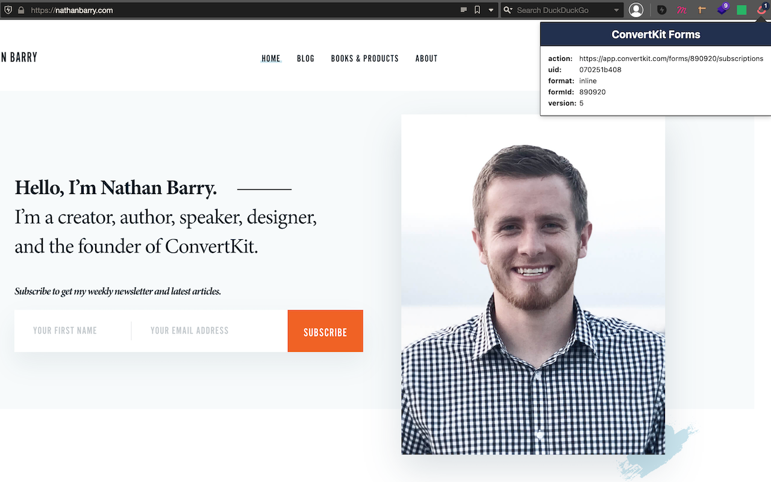Viewport: 771px width, 482px height.
Task: Open the address bar dropdown arrow
Action: (x=491, y=10)
